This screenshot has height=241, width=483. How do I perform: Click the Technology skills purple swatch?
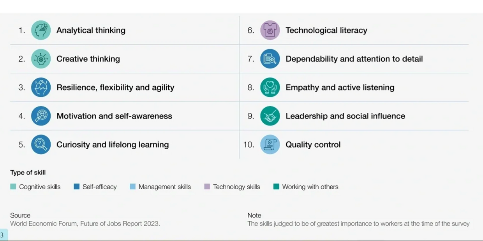point(207,187)
